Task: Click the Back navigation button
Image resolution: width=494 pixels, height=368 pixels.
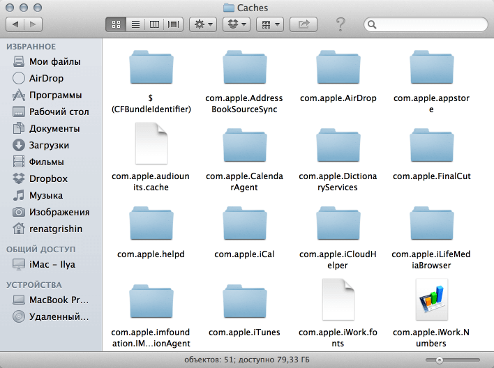Action: (15, 24)
